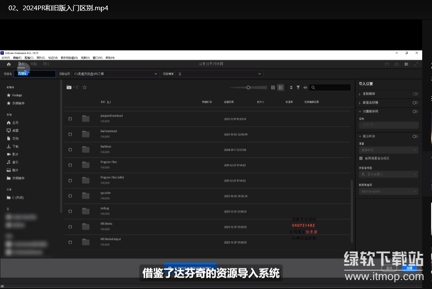Open 文档 documents location in sidebar
The image size is (432, 289).
pos(13,138)
